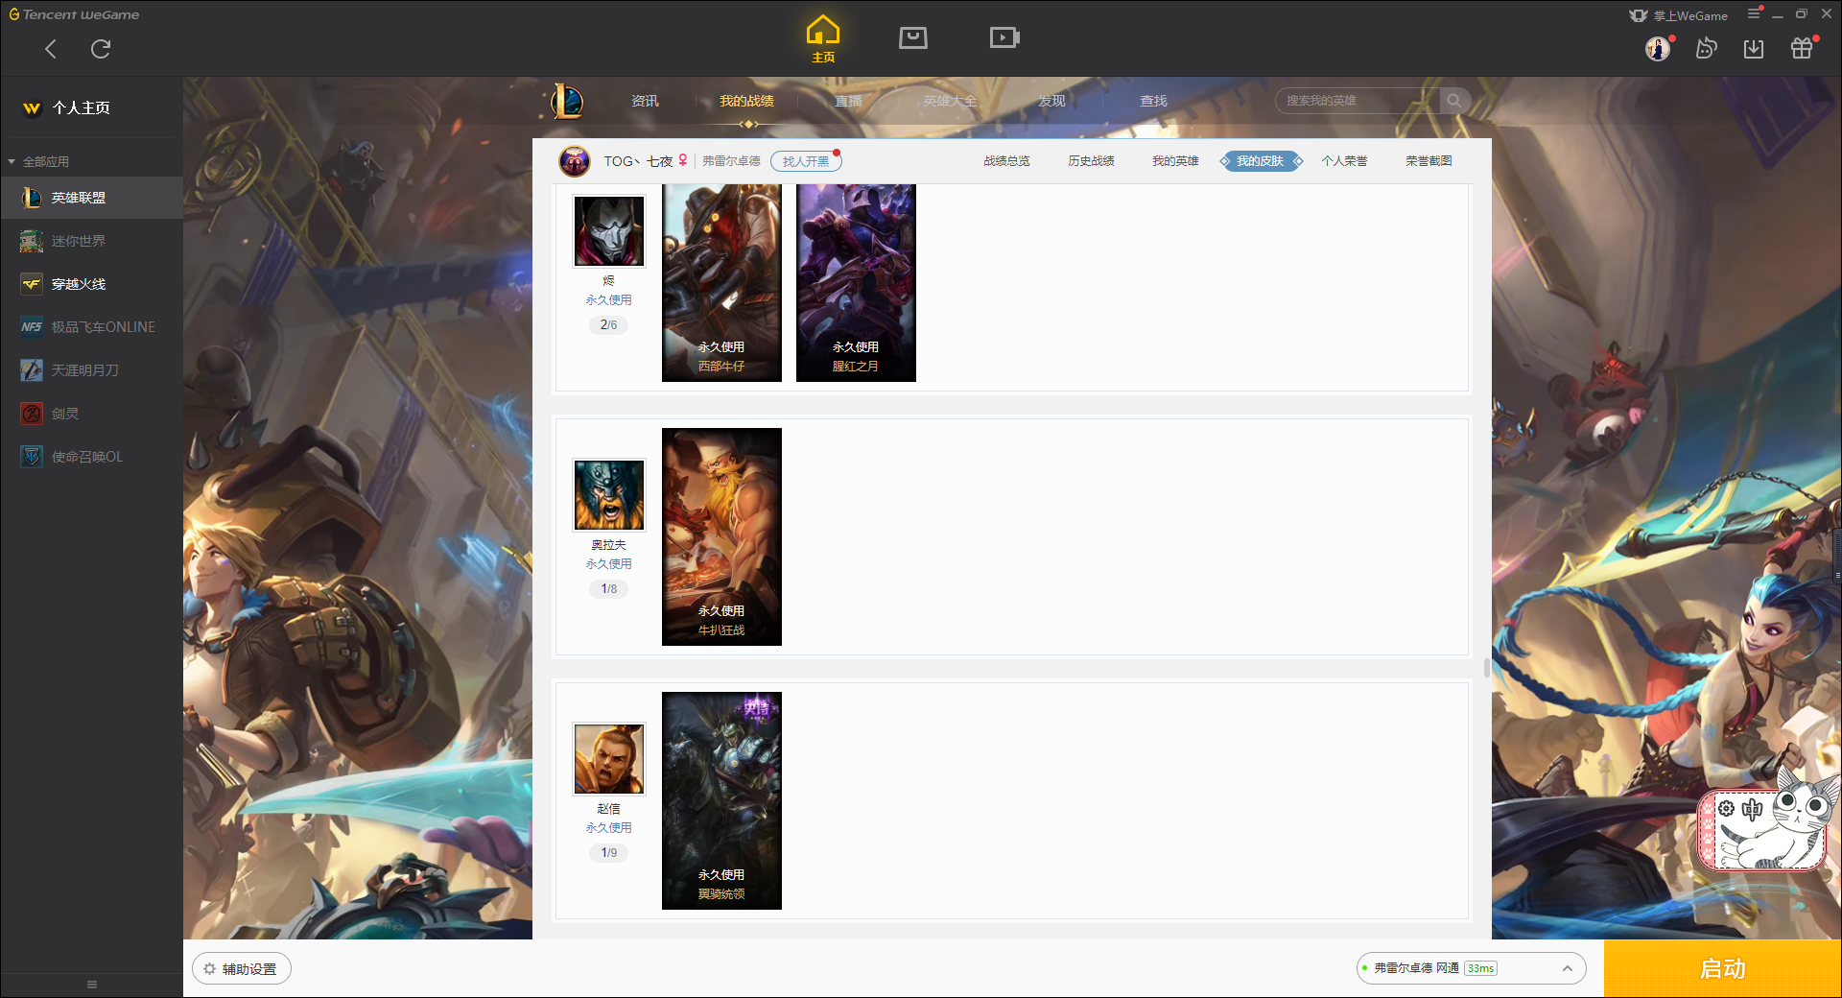Select 英雄联盟 in the game list
Screen dimensions: 1842x998
pos(91,198)
